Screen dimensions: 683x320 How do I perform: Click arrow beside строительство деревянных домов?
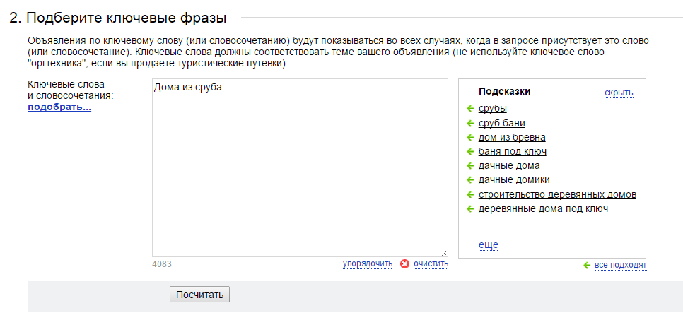pyautogui.click(x=470, y=194)
